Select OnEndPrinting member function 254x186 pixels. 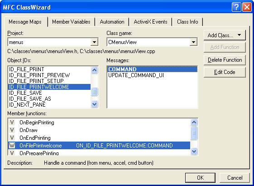pos(99,138)
